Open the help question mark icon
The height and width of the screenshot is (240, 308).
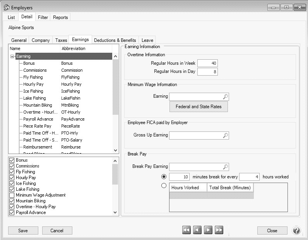coord(296,230)
